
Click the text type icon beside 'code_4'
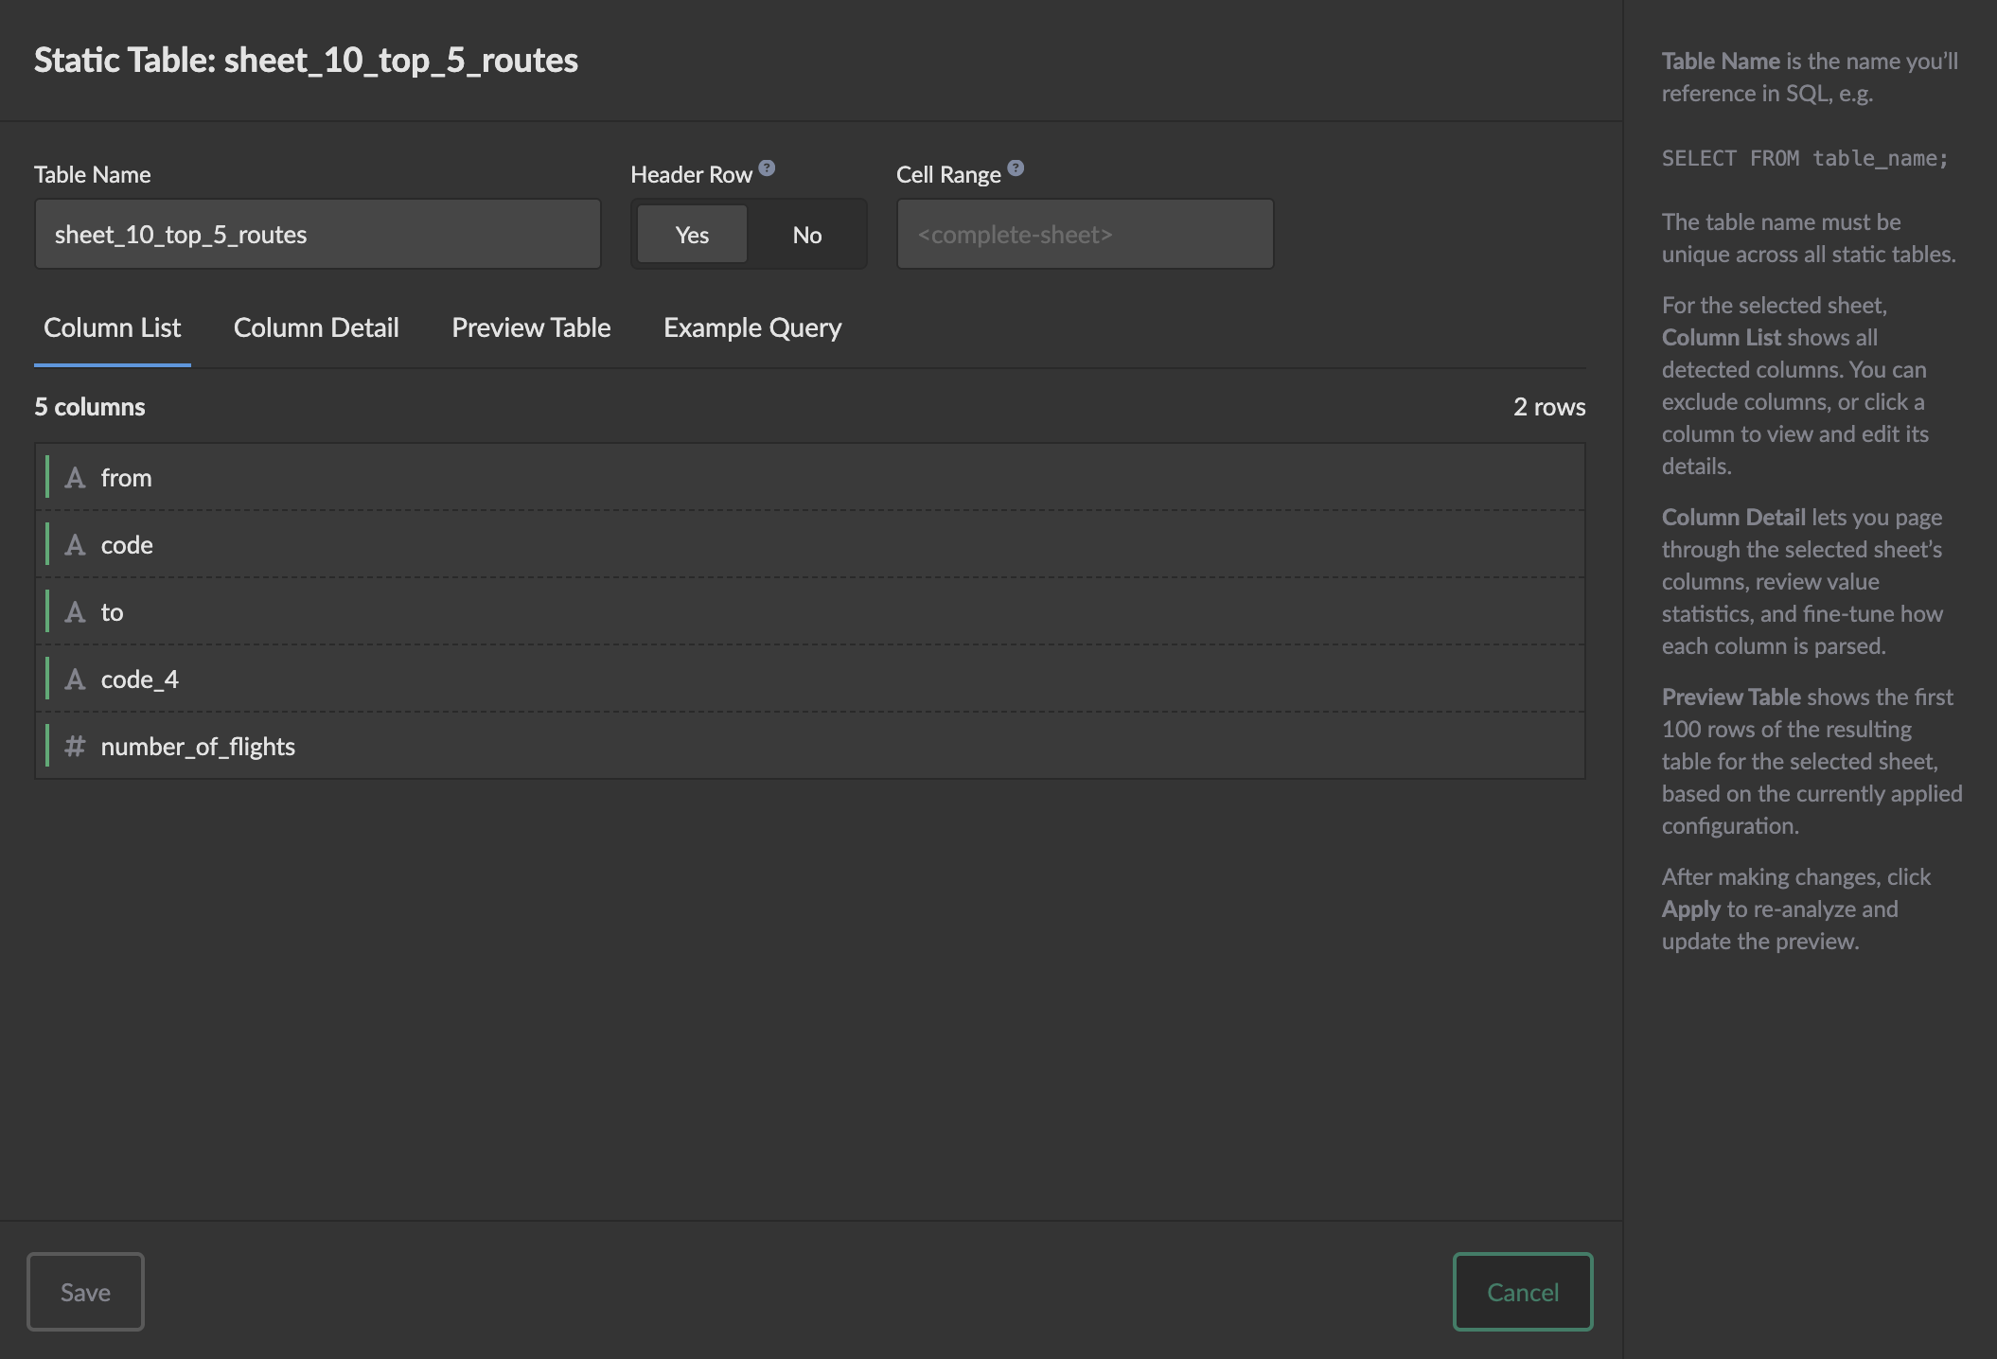pyautogui.click(x=75, y=679)
